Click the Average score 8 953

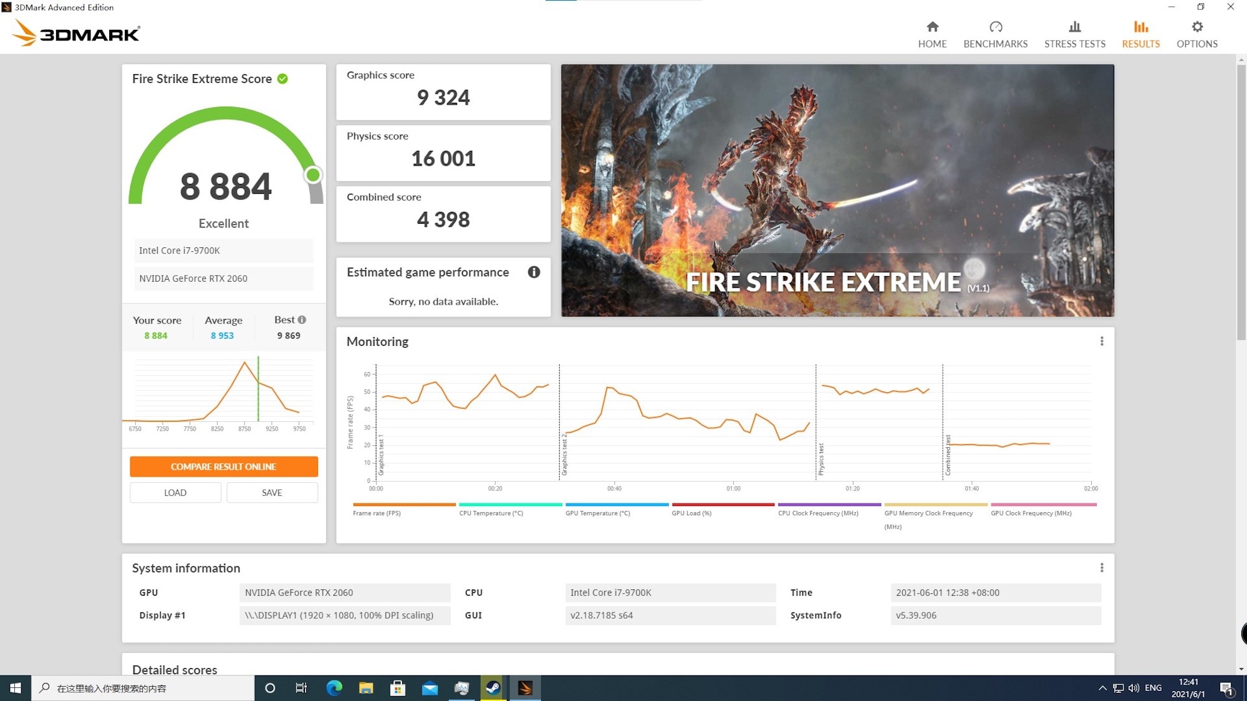coord(222,335)
